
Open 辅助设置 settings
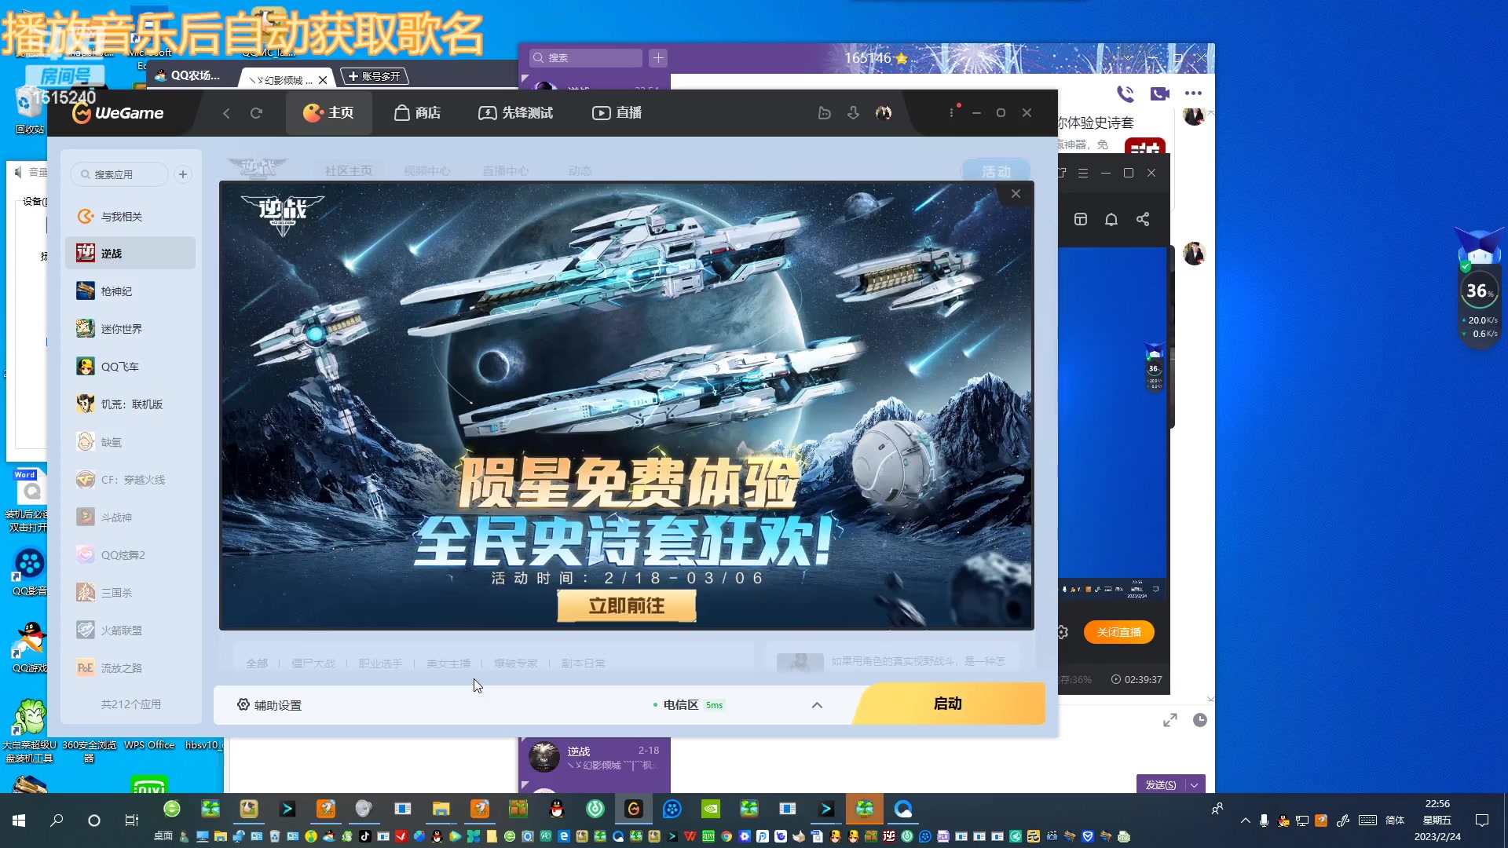(269, 705)
